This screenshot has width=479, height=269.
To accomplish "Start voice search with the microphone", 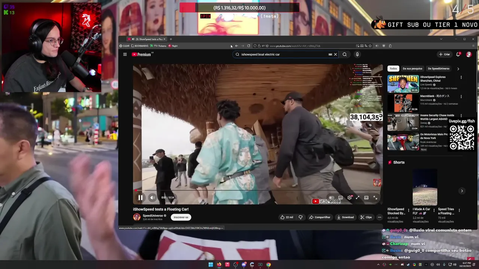I will click(357, 55).
